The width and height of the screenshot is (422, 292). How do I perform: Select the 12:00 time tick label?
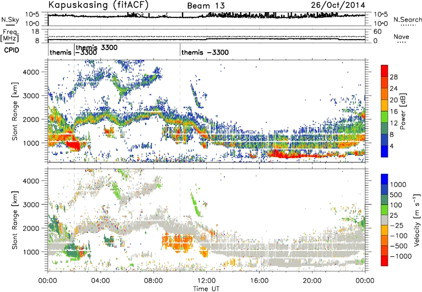coord(206,281)
